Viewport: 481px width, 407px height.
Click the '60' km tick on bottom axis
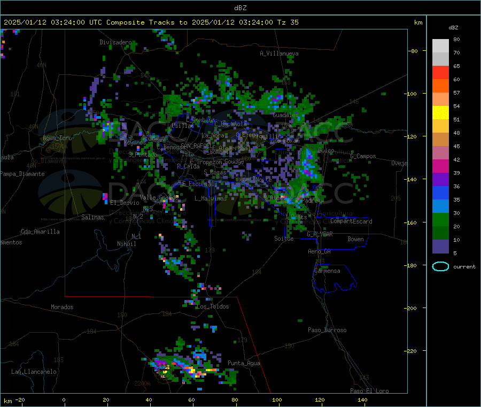point(191,400)
